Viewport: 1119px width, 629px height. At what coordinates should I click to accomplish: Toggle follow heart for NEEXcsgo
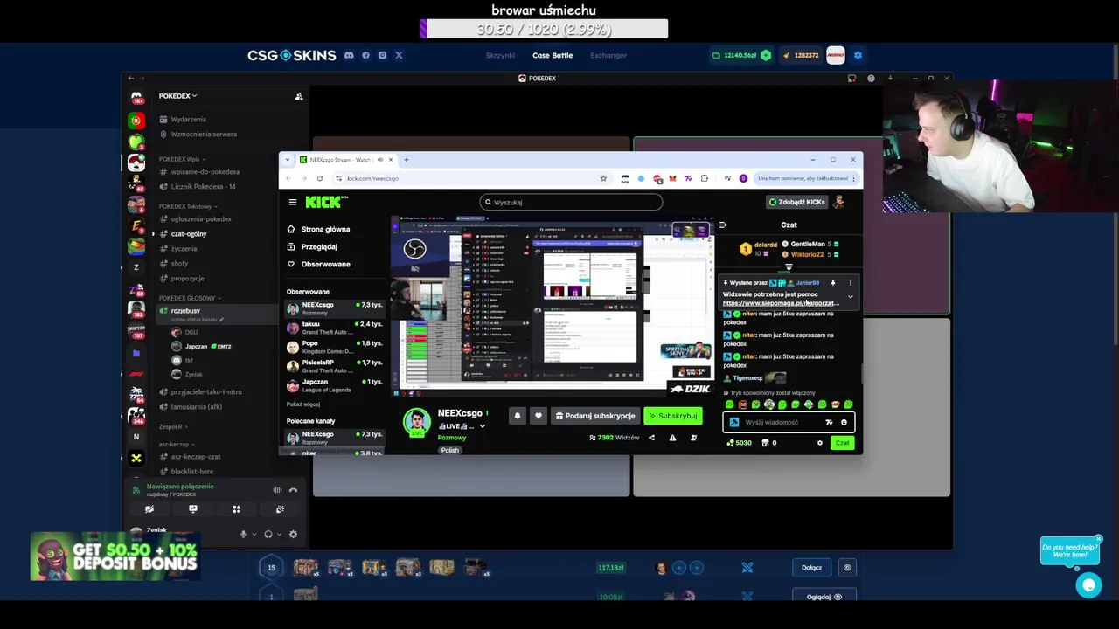point(539,416)
